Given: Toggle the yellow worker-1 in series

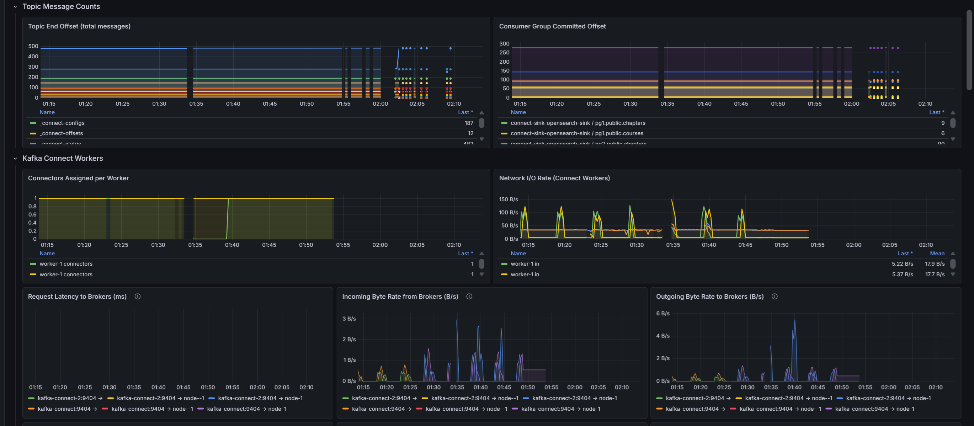Looking at the screenshot, I should pyautogui.click(x=525, y=275).
